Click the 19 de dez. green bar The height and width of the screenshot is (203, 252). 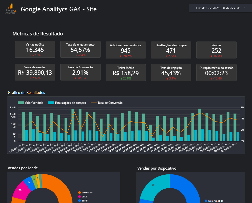click(x=150, y=133)
